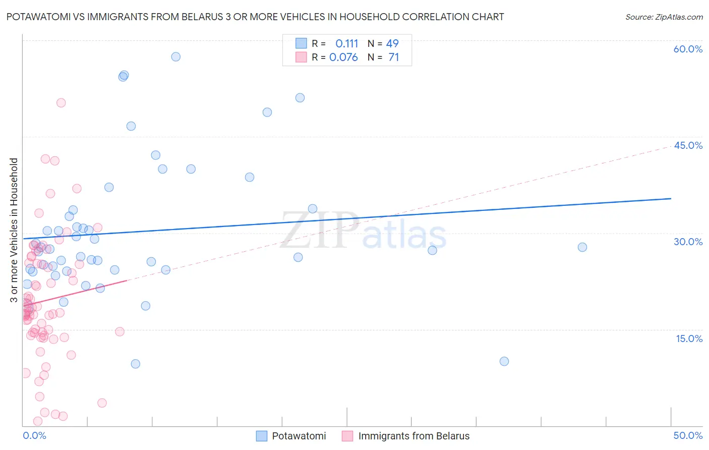
Task: Click the blue Potawatomi legend swatch at bottom
Action: pos(262,436)
